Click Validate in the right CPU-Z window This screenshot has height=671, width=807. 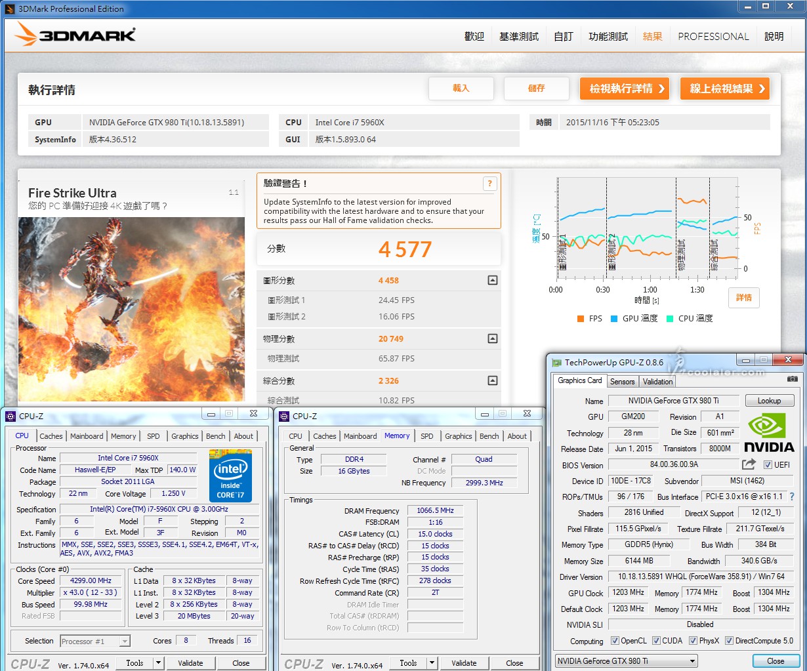coord(464,663)
